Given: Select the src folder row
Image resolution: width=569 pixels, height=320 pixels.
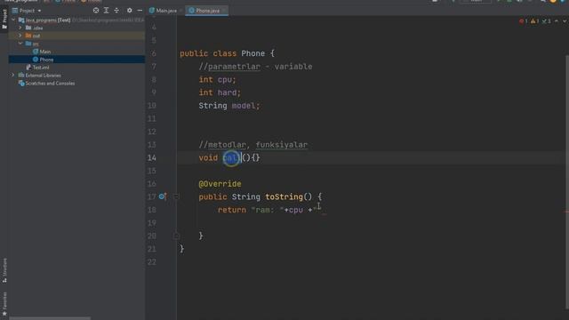Looking at the screenshot, I should 76,44.
